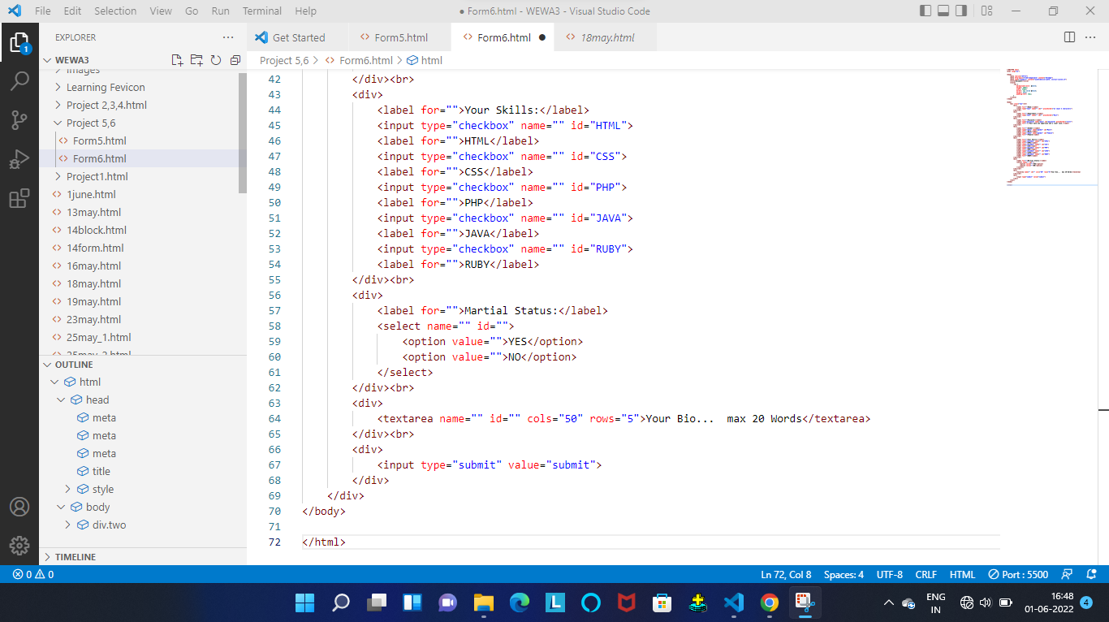
Task: Open the Accounts menu icon
Action: 19,507
